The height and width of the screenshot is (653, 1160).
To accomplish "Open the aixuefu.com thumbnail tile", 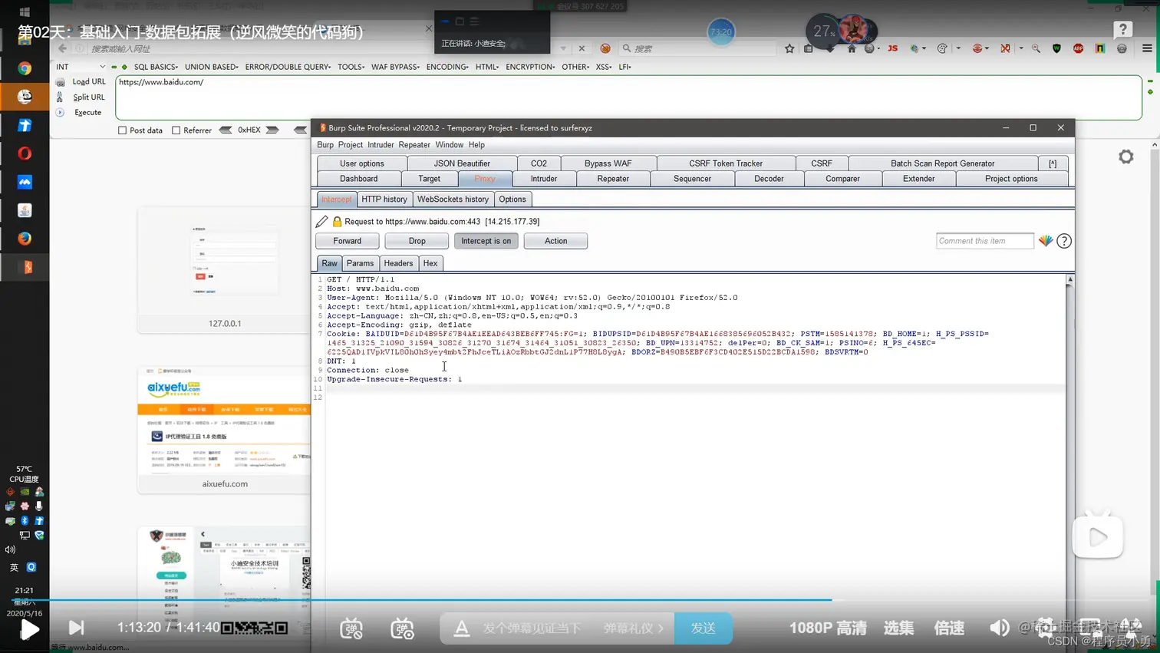I will (x=224, y=430).
